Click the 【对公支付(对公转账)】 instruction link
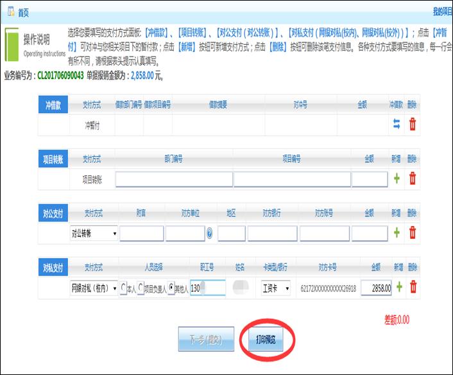This screenshot has width=453, height=375. click(247, 33)
